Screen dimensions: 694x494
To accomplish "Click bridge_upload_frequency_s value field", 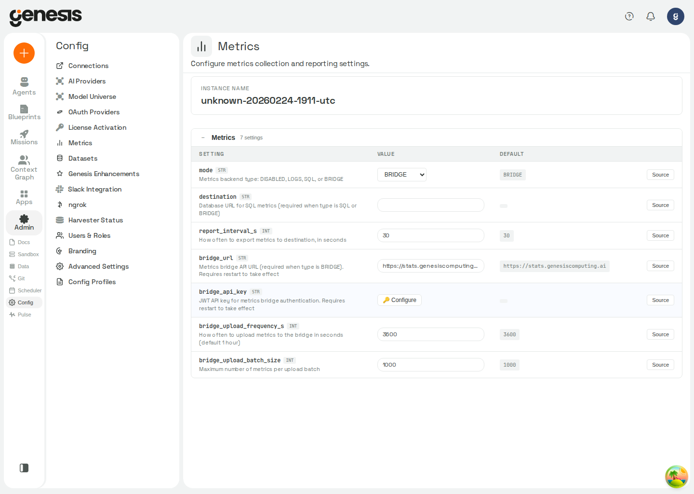I will tap(431, 334).
